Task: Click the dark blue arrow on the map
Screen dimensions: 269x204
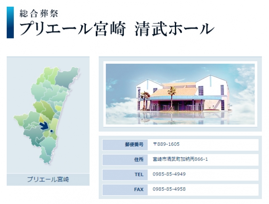Action: click(x=43, y=125)
